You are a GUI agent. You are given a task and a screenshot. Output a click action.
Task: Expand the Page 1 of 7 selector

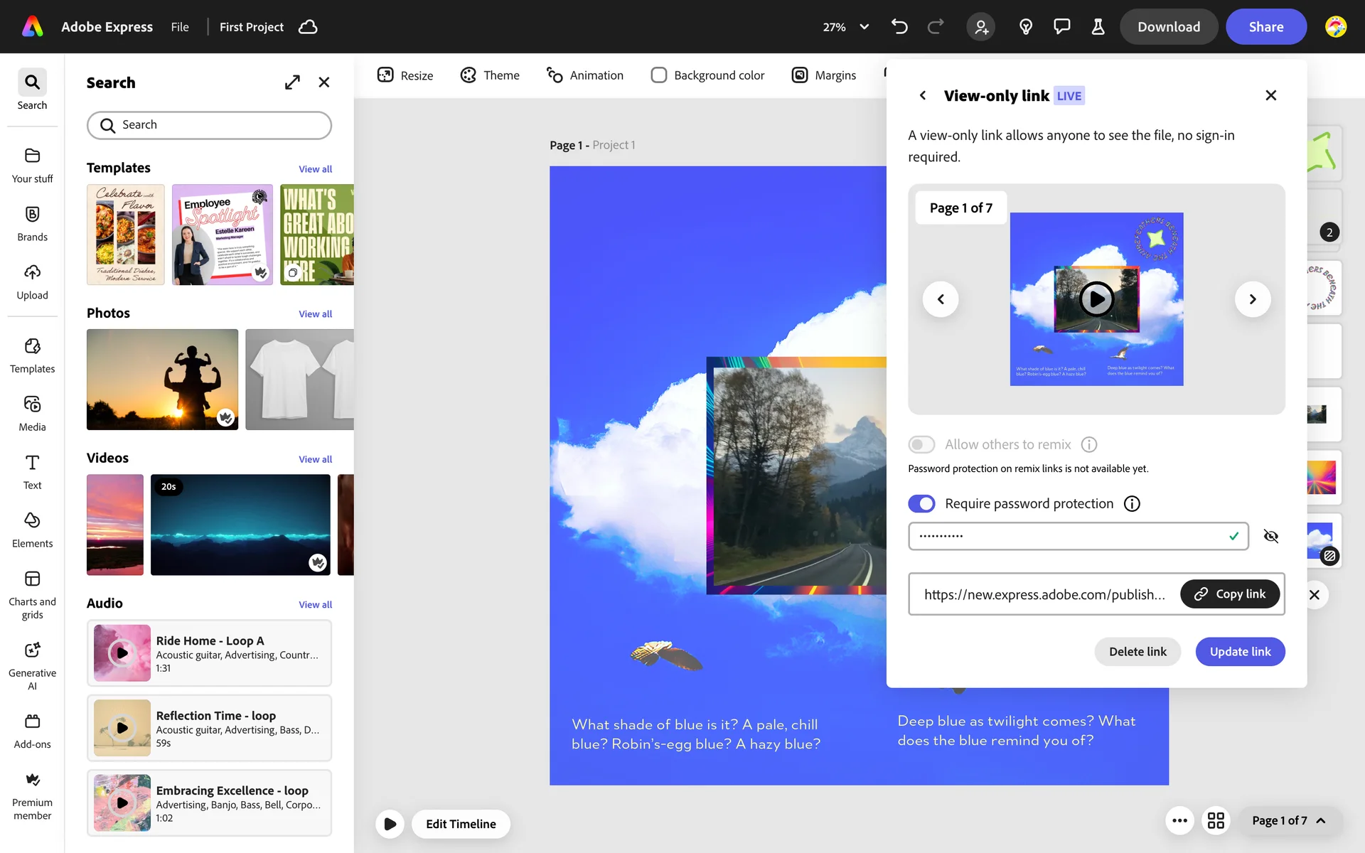1288,820
